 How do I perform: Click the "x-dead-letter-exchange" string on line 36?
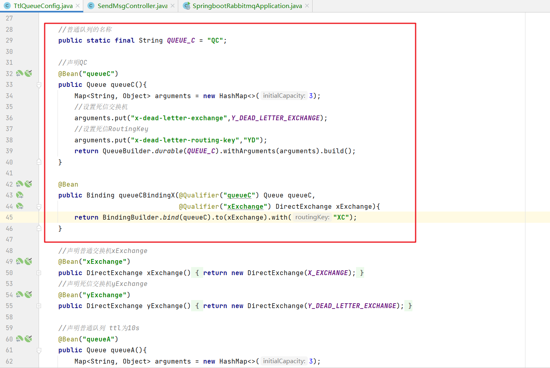coord(179,118)
